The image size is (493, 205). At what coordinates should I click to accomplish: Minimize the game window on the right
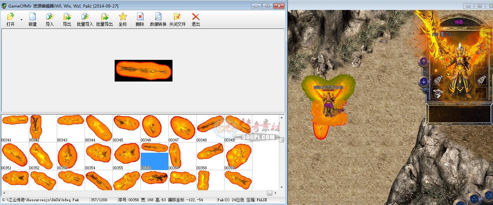pyautogui.click(x=468, y=6)
